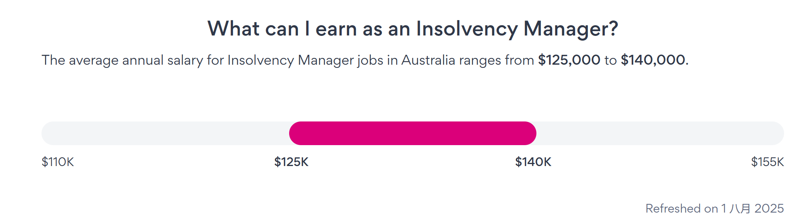Click the word 'Australia' in the description

[x=428, y=60]
